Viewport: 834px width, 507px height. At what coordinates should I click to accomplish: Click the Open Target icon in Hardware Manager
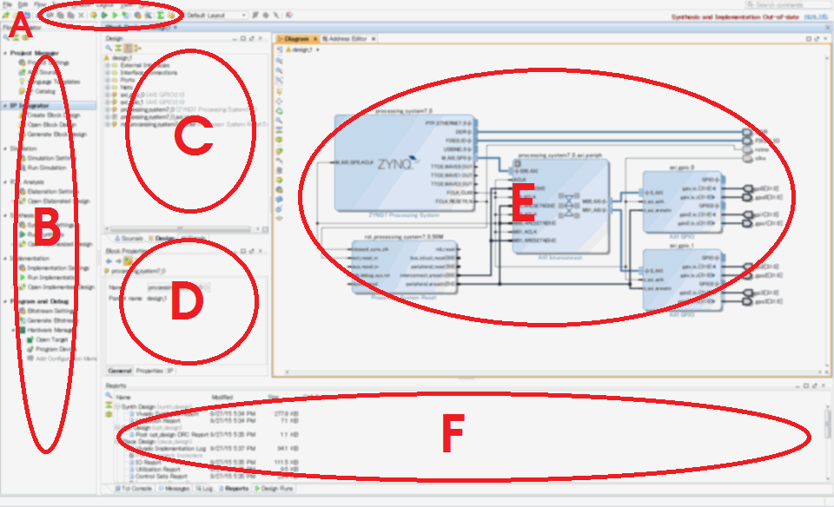[30, 339]
